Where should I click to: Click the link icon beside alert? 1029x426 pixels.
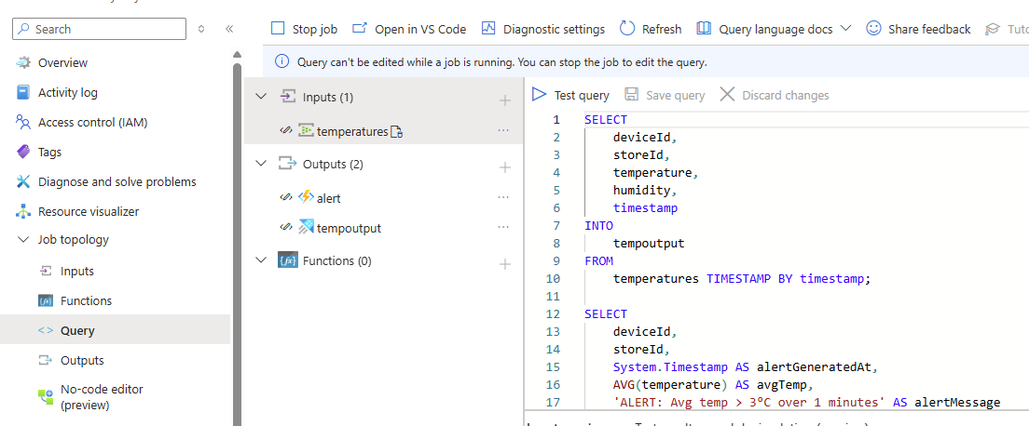pos(285,196)
